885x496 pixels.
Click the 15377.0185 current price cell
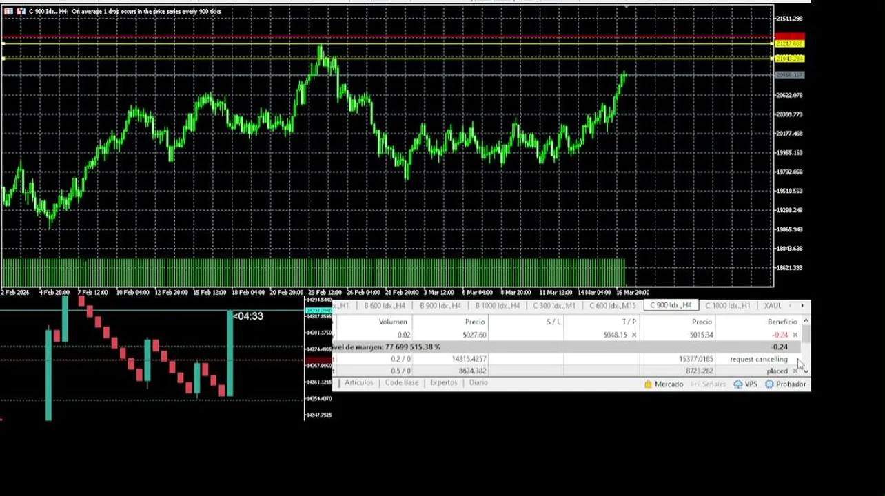click(x=695, y=360)
